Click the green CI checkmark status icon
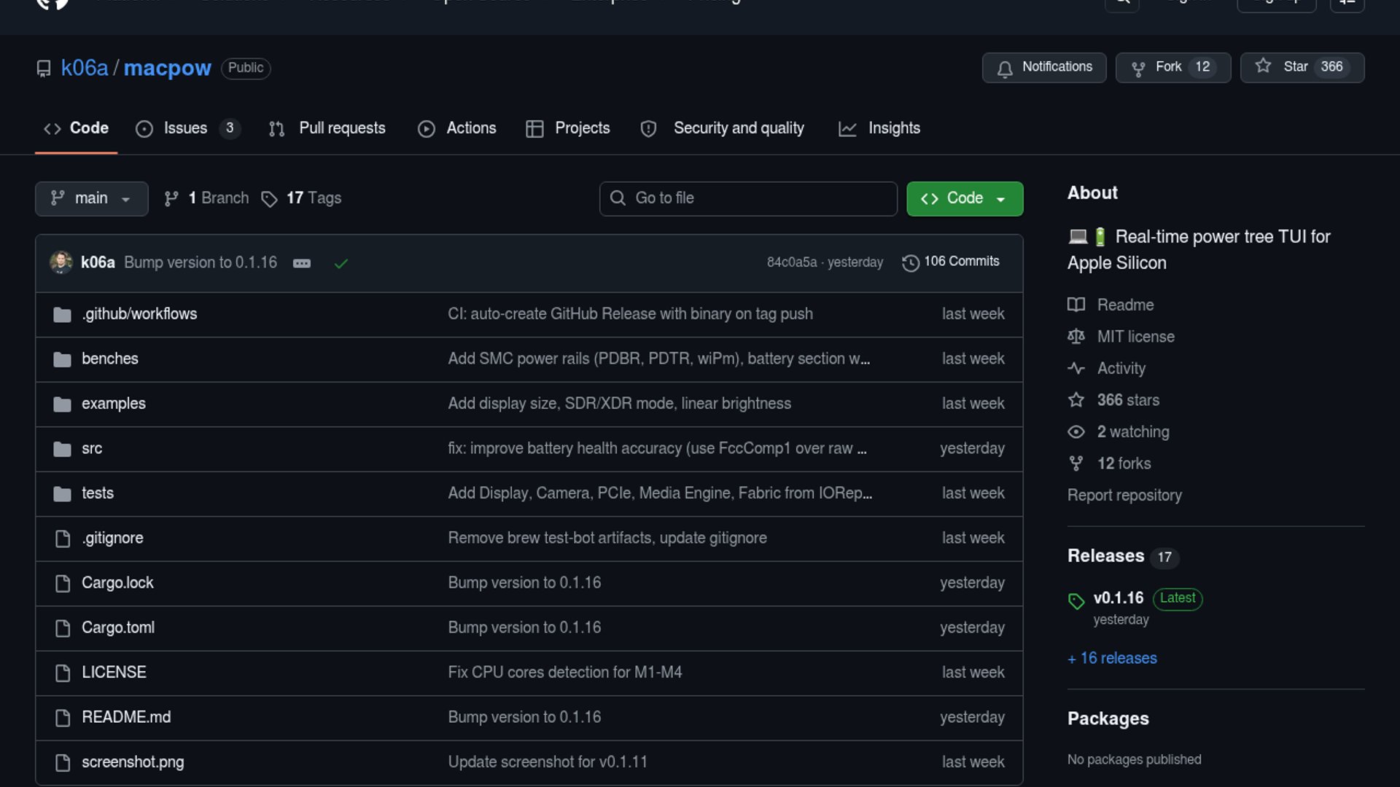 [341, 264]
